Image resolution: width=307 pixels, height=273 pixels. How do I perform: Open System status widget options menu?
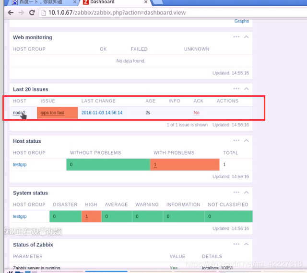pyautogui.click(x=236, y=192)
